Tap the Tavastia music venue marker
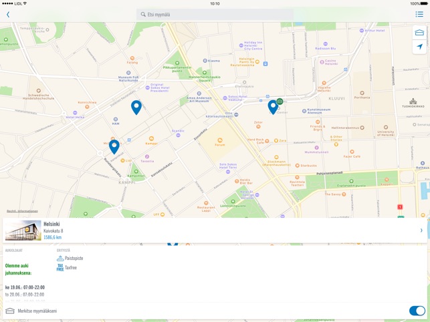The height and width of the screenshot is (322, 430). pyautogui.click(x=147, y=157)
